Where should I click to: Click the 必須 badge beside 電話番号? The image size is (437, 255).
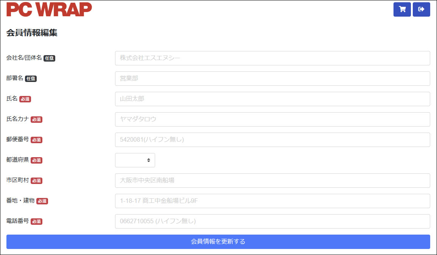pyautogui.click(x=36, y=222)
